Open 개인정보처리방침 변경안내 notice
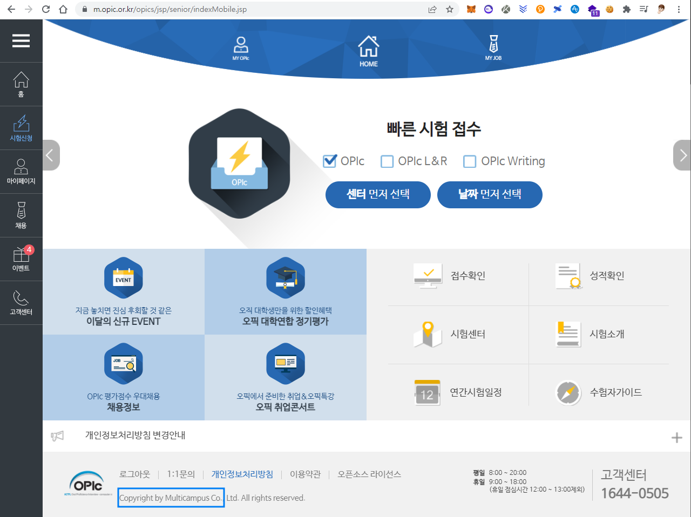The image size is (691, 517). 136,435
